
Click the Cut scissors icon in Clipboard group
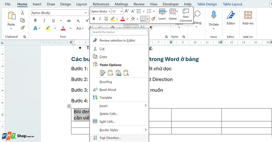22,13
